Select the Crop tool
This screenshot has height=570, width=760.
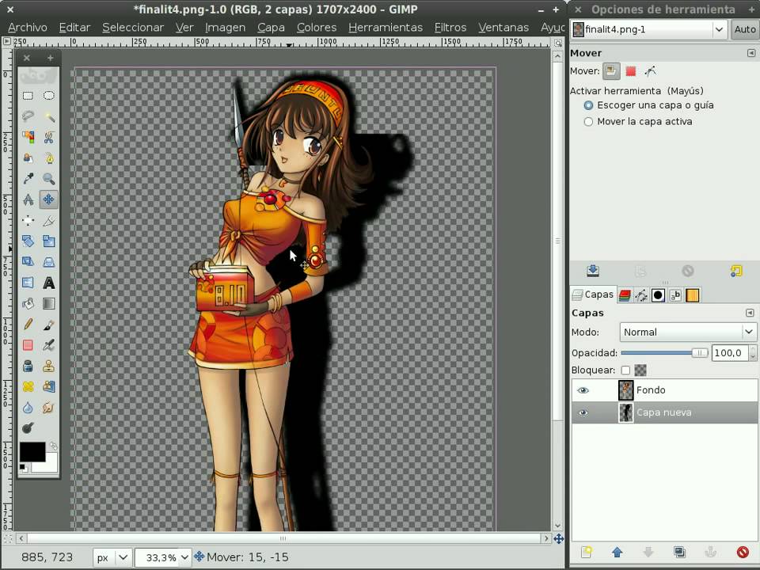click(x=48, y=221)
